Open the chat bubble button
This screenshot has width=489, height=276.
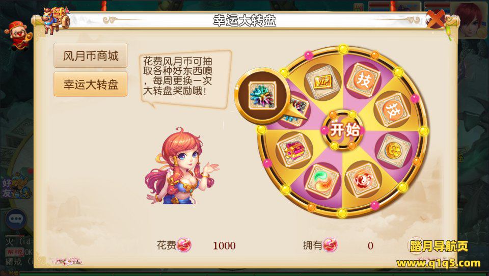point(16,218)
